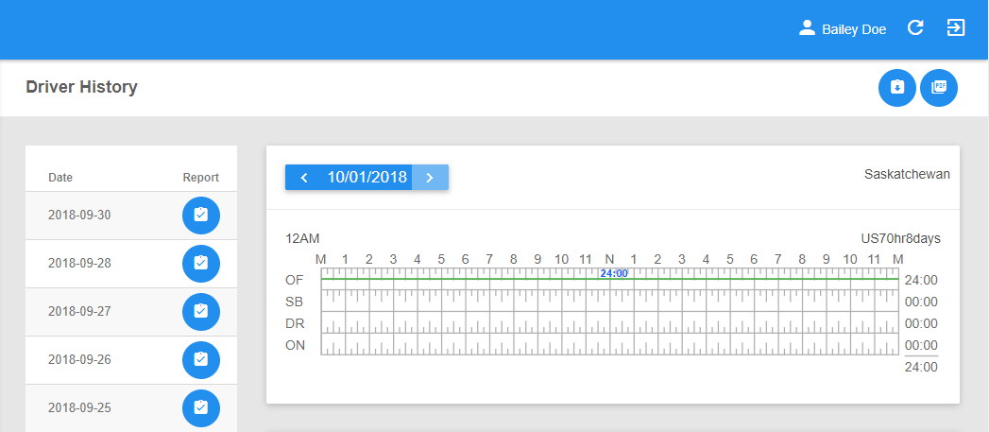This screenshot has height=432, width=989.
Task: Click the SB row label
Action: (295, 302)
